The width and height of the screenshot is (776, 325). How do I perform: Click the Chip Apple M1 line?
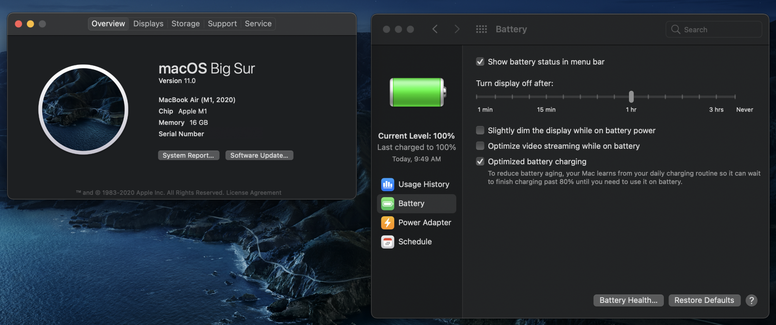(183, 111)
